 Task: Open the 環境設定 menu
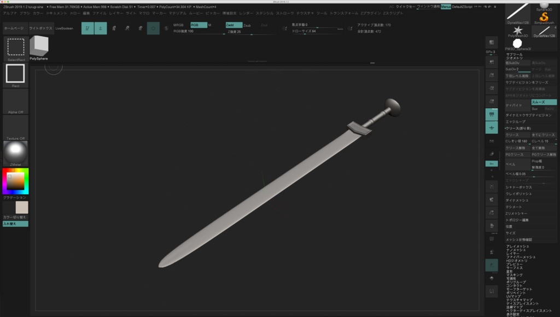[229, 13]
